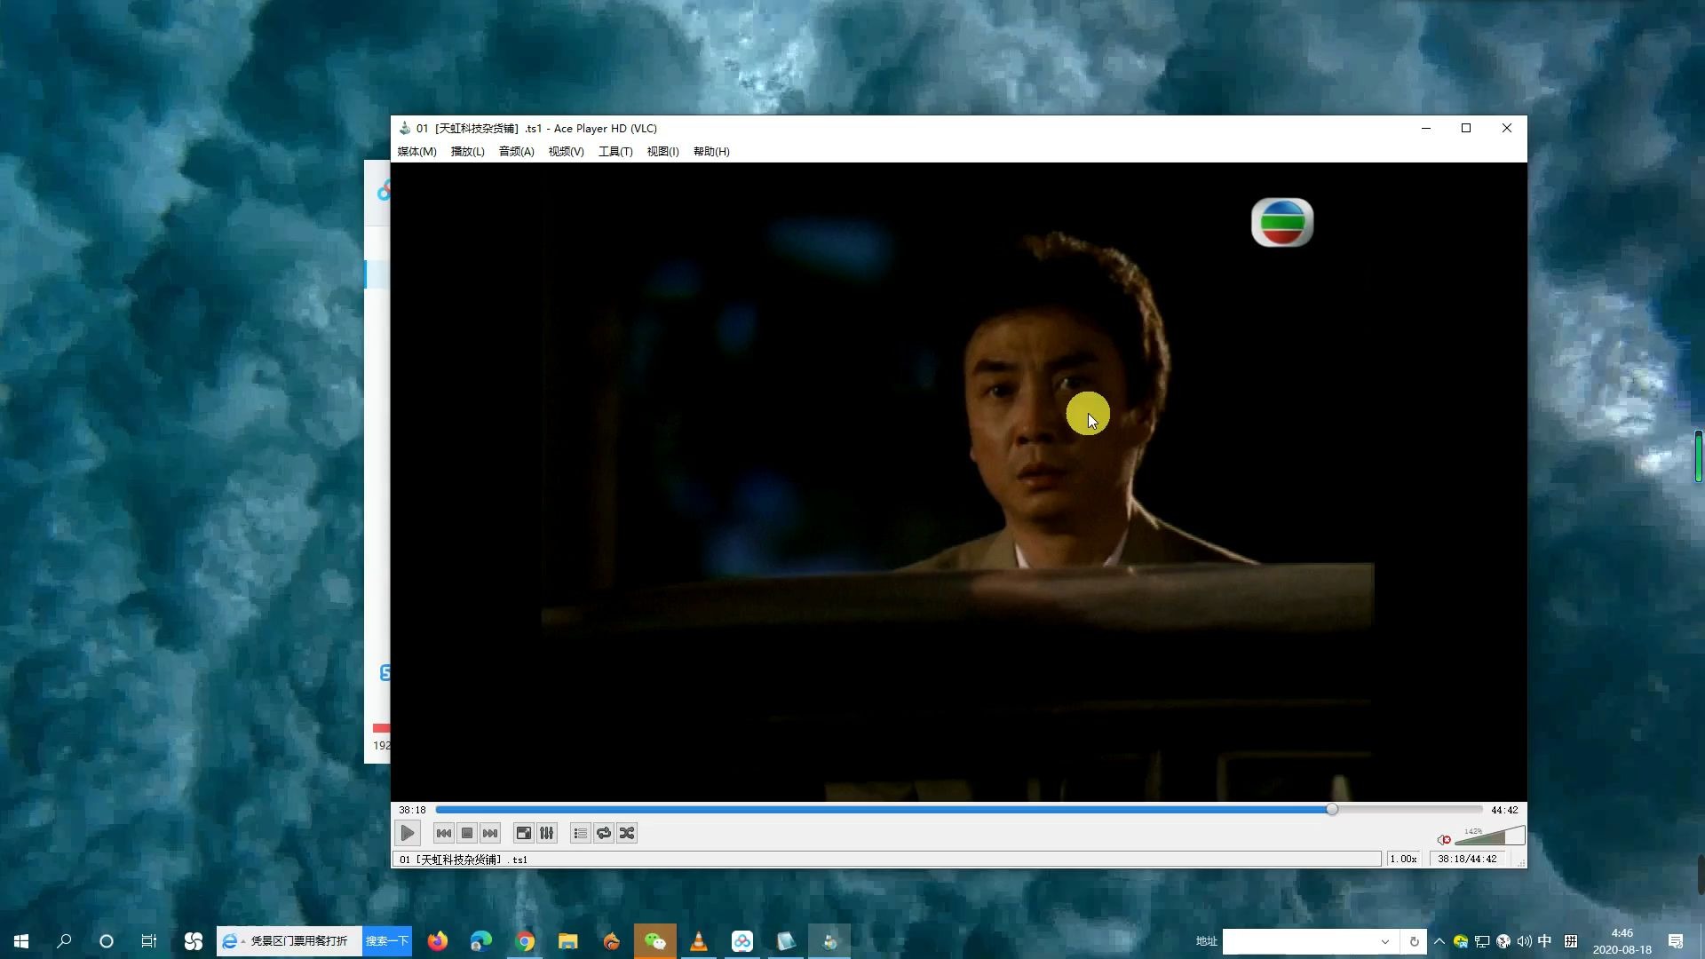Open the clock and date 4:46
The image size is (1705, 959).
click(x=1622, y=941)
